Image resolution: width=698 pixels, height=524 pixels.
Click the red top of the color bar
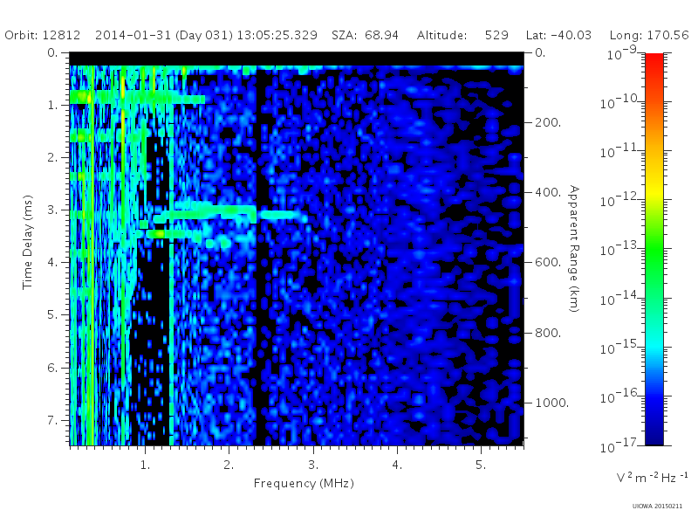coord(654,60)
